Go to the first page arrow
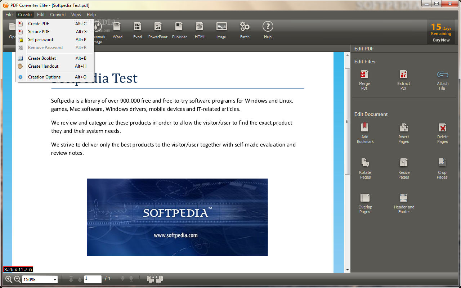The image size is (461, 288). tap(71, 279)
